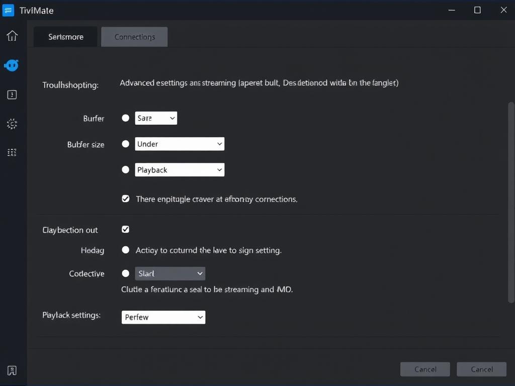Select the radio button next to 'Burfer'
515x386 pixels.
125,118
